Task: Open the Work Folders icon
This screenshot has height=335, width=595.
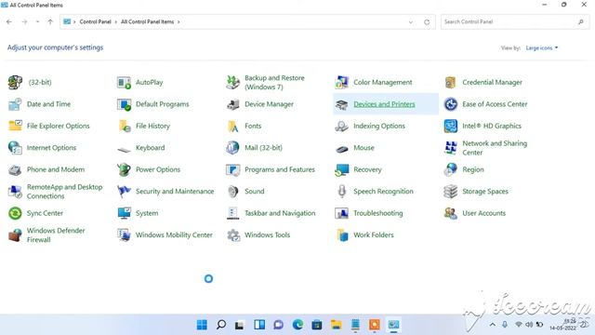Action: tap(342, 235)
